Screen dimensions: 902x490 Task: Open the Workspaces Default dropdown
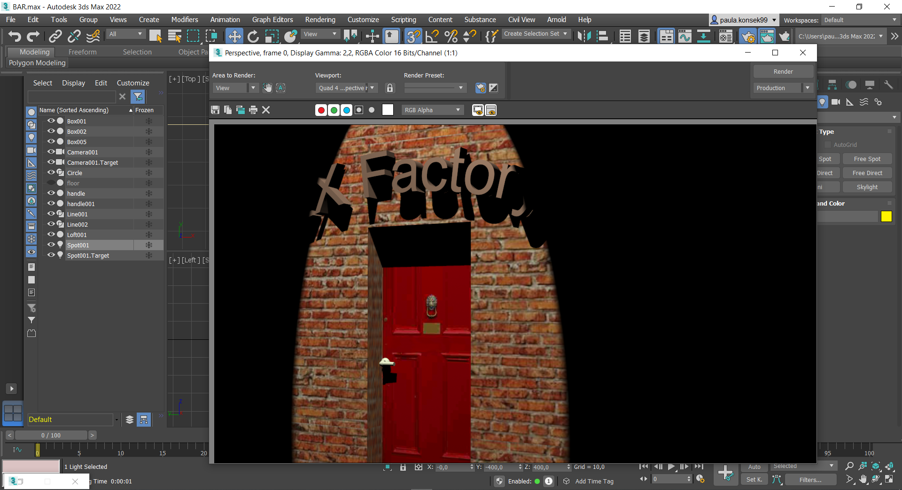(860, 20)
